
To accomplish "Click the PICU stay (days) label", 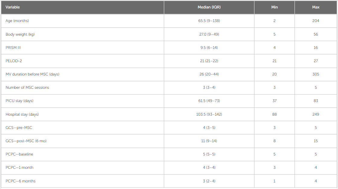I will [19, 101].
